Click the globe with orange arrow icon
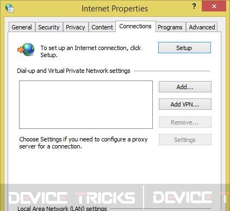Viewport: 230px width, 211px height. [26, 49]
